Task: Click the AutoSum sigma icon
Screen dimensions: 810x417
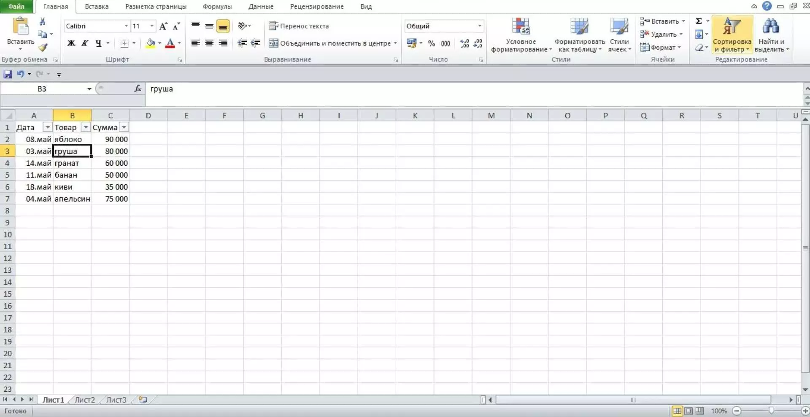Action: [x=699, y=21]
